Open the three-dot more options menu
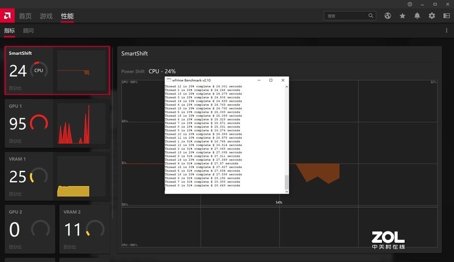Screen dimensions: 454x262 [x=447, y=31]
